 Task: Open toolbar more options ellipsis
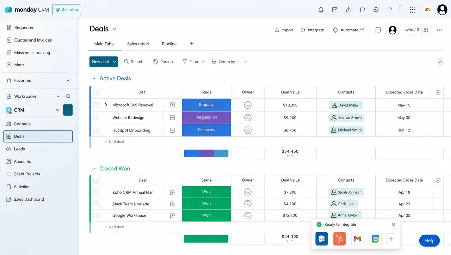246,62
